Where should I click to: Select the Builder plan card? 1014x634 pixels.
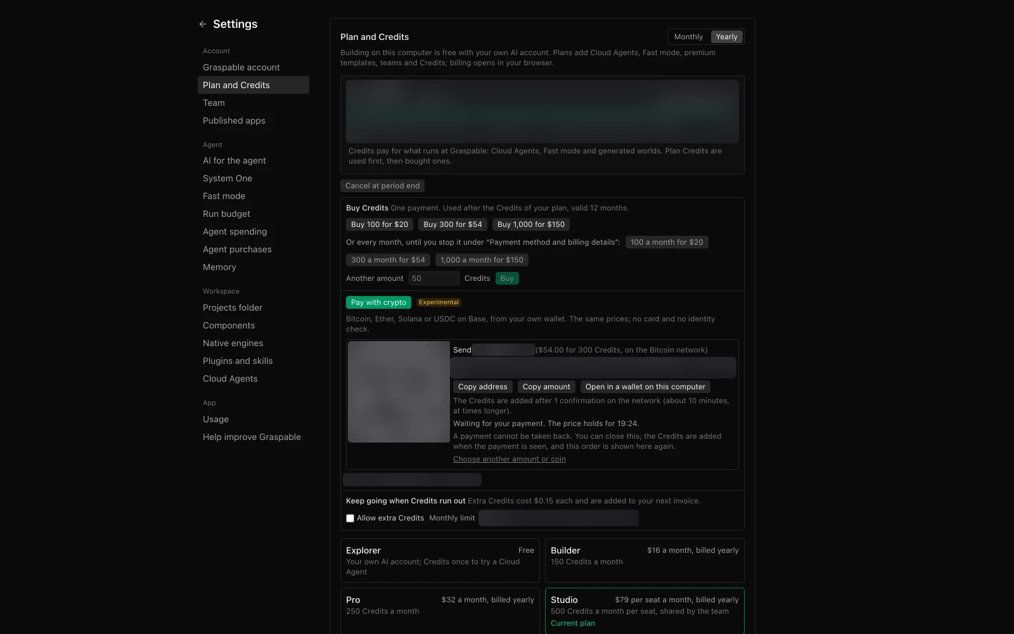click(645, 560)
